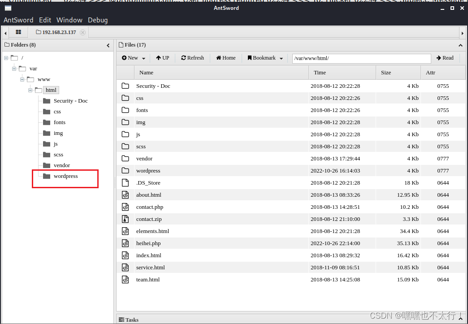
Task: Select wordpress name in file list
Action: [x=148, y=171]
